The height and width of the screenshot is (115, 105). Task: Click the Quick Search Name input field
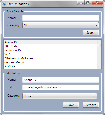61,18
